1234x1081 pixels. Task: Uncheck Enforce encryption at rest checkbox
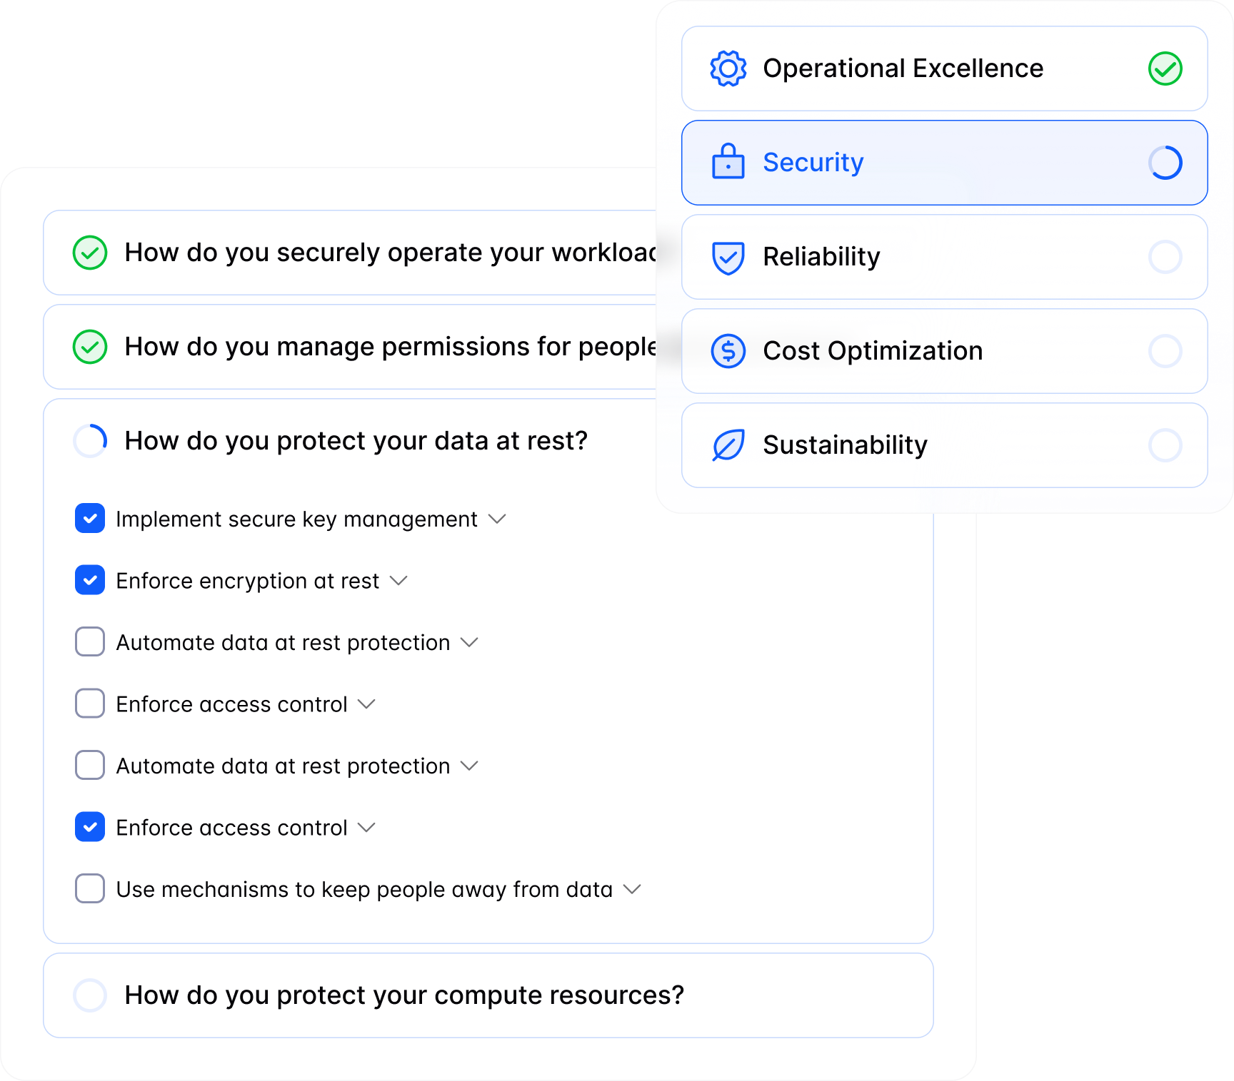[x=90, y=580]
